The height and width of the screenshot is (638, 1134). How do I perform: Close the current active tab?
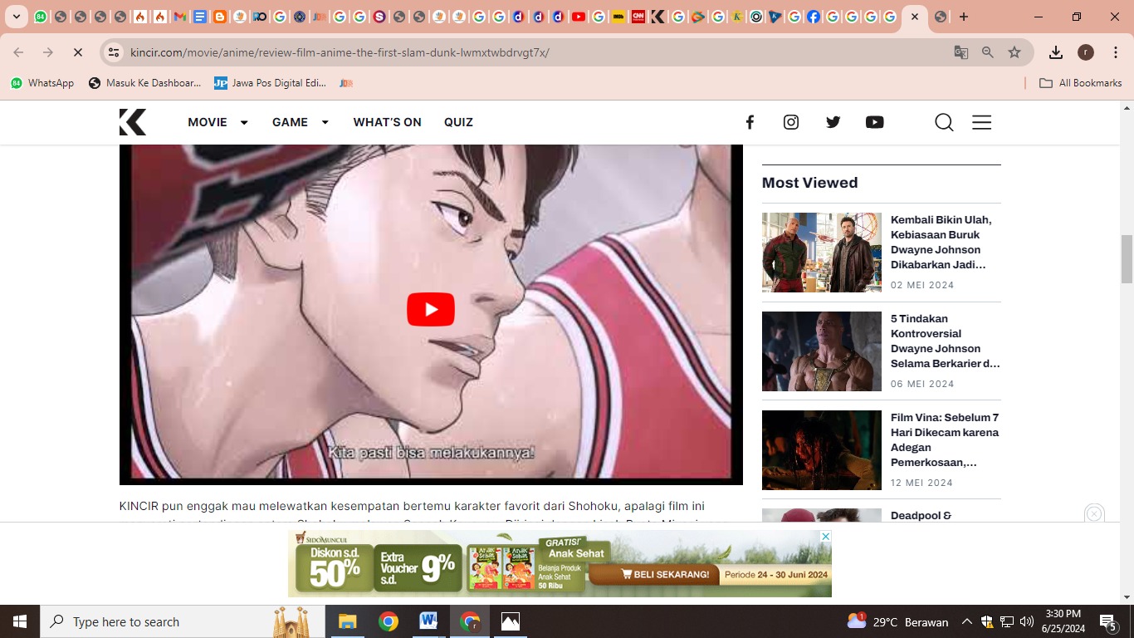pos(915,17)
